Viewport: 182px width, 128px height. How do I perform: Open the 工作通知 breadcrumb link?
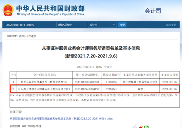[x=31, y=36]
